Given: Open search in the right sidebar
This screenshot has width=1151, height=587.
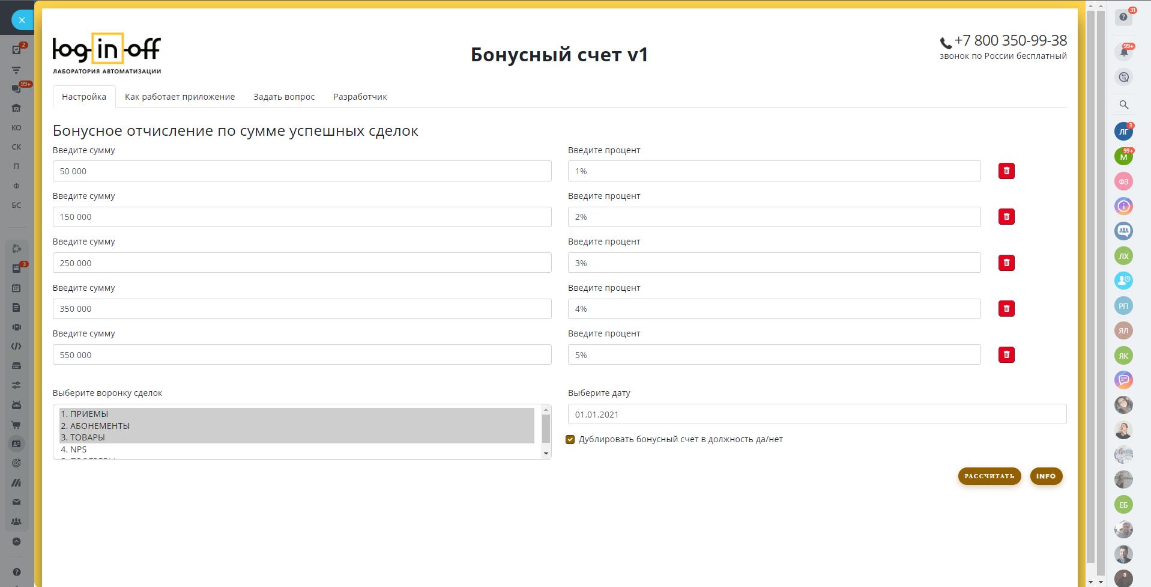Looking at the screenshot, I should (x=1123, y=105).
